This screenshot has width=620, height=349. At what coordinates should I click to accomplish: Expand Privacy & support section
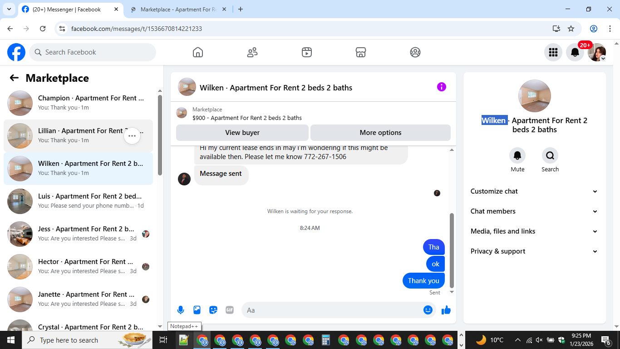[x=534, y=251]
